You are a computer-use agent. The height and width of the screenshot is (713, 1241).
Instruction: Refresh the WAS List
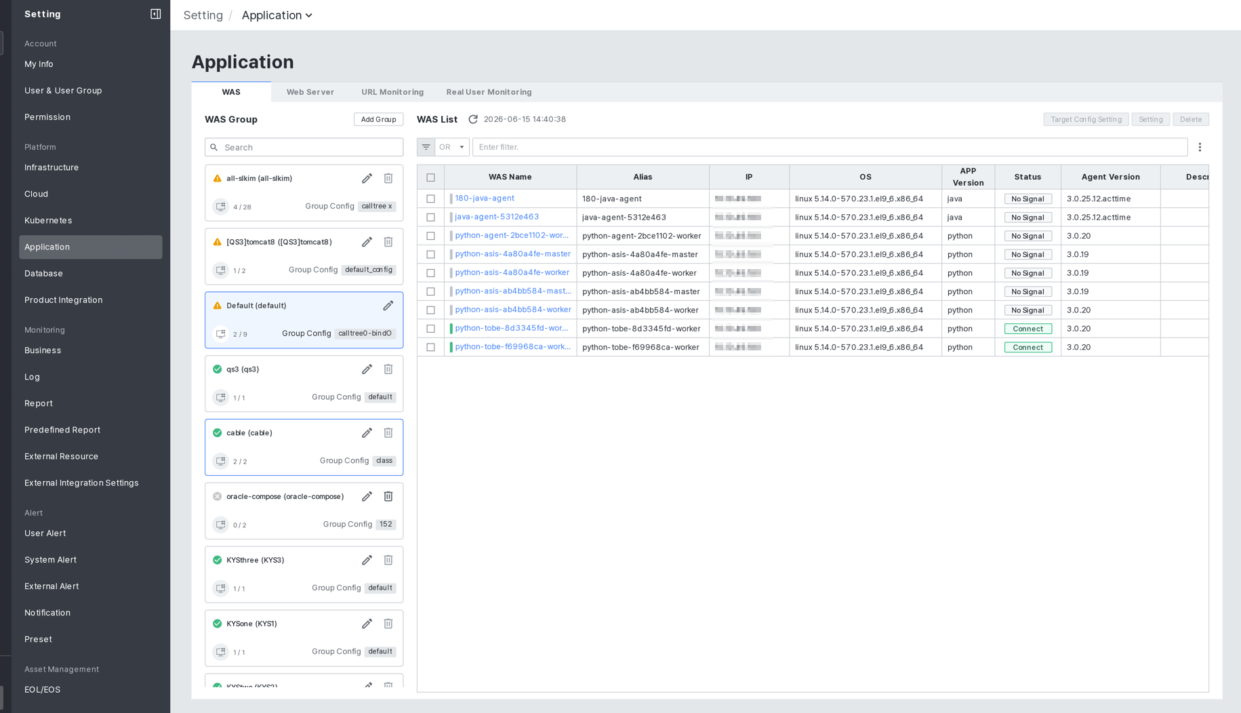(x=473, y=119)
